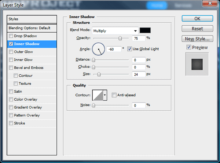Toggle the Texture sub-option checkbox

(x=15, y=84)
